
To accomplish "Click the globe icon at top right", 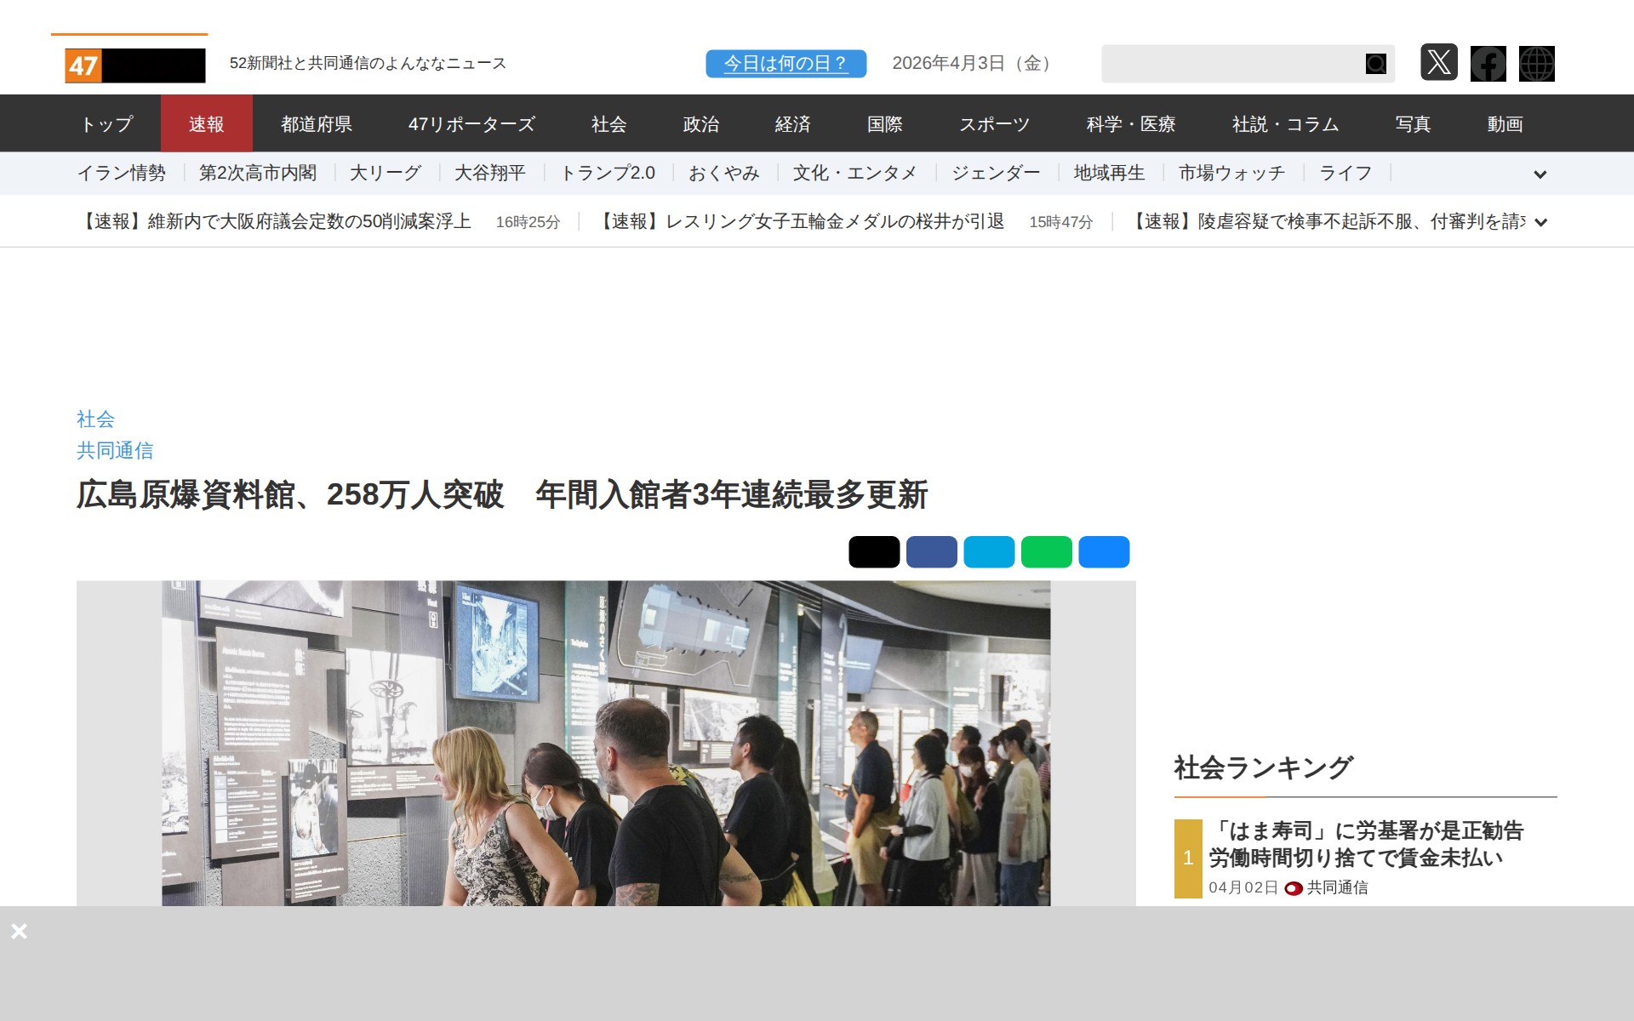I will coord(1537,63).
